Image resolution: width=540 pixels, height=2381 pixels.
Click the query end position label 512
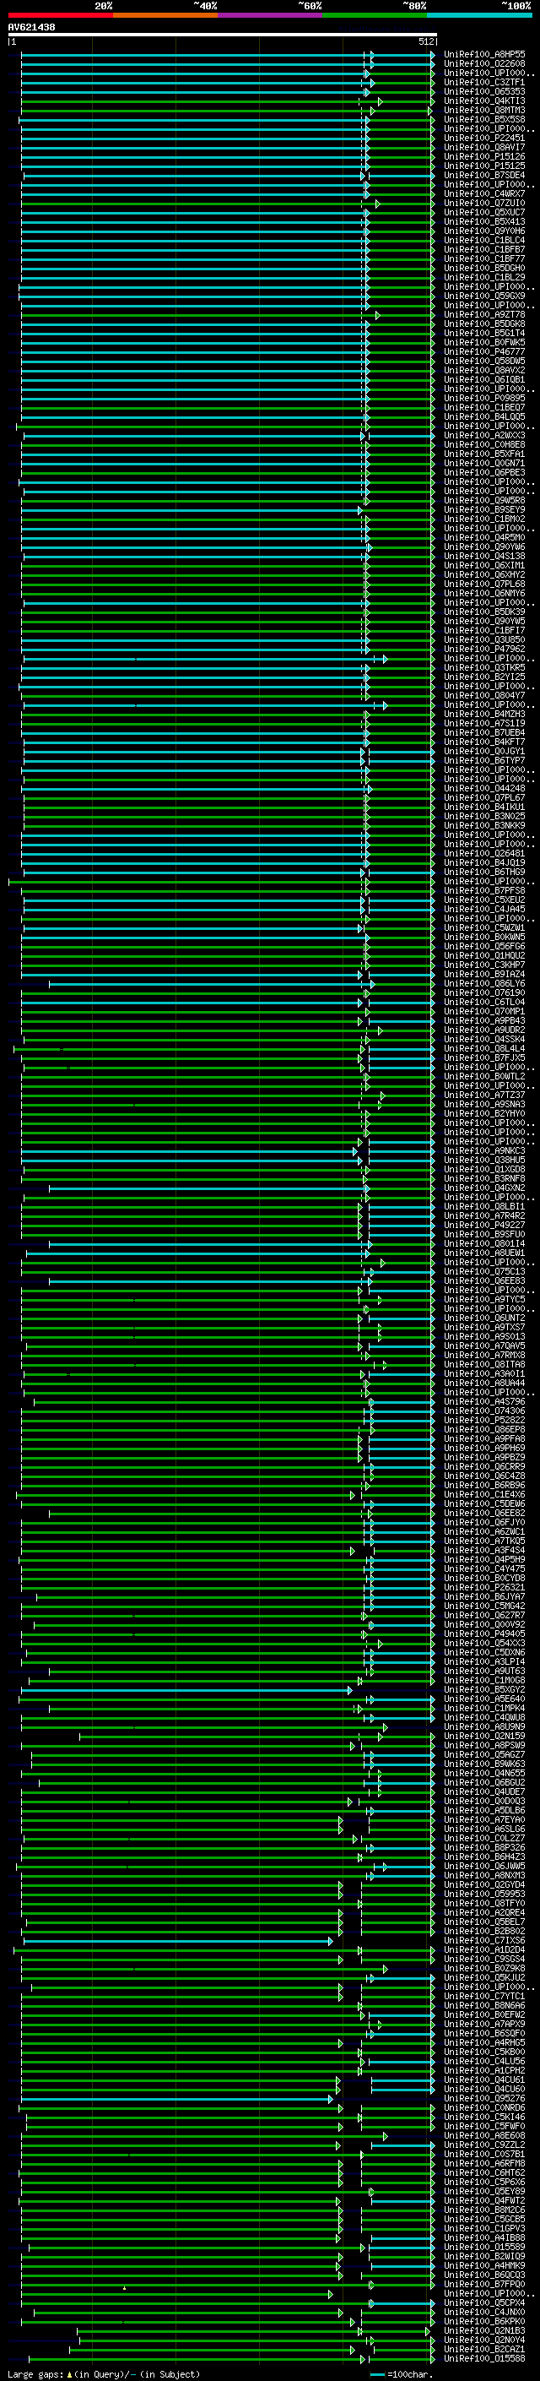(x=425, y=41)
